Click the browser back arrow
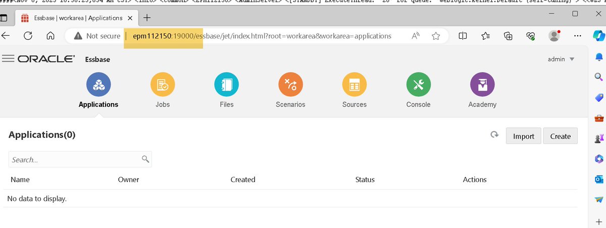This screenshot has width=606, height=228. pyautogui.click(x=6, y=36)
